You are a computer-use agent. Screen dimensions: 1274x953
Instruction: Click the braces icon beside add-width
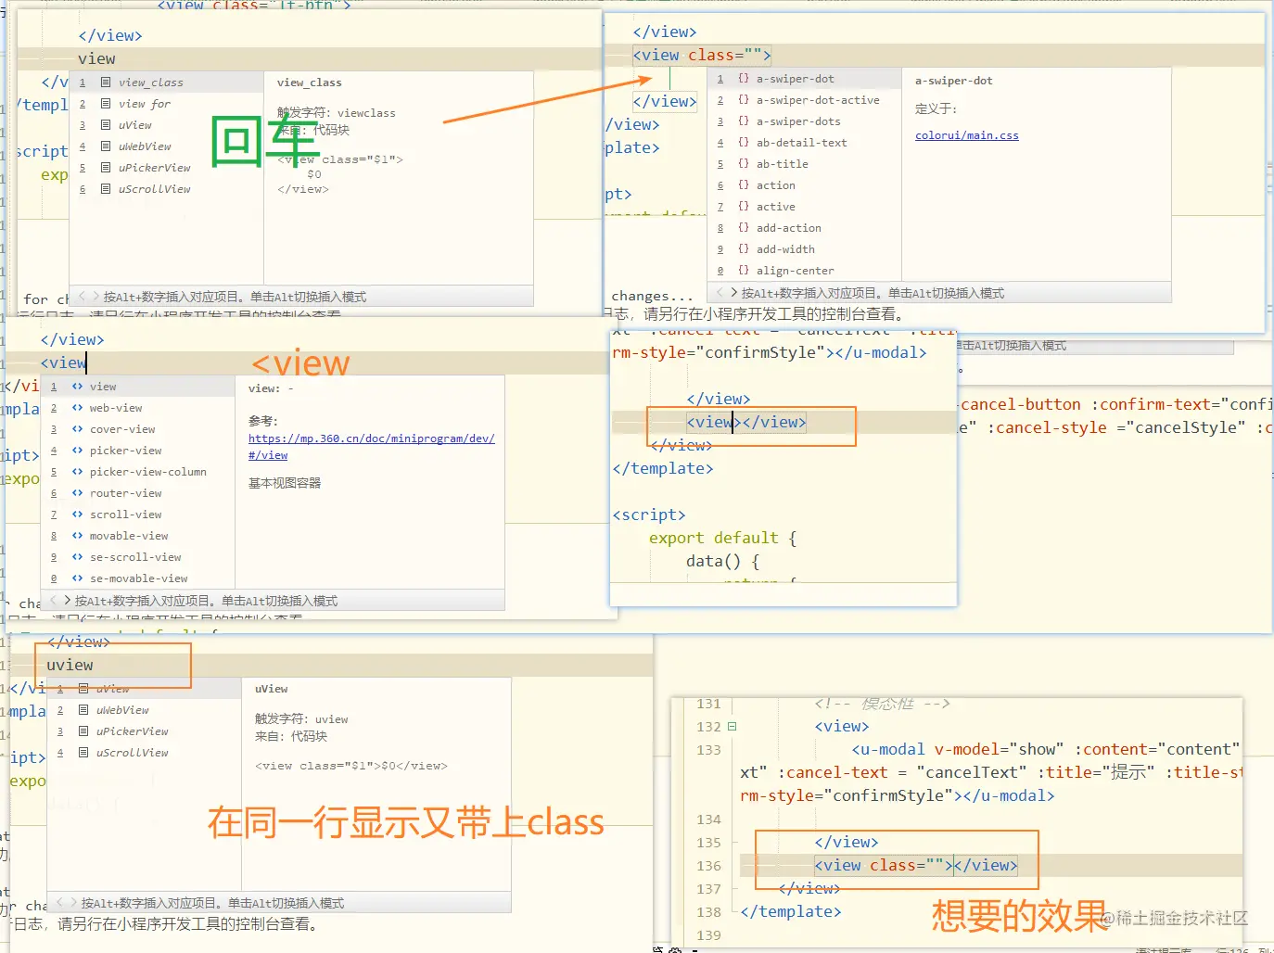tap(744, 249)
